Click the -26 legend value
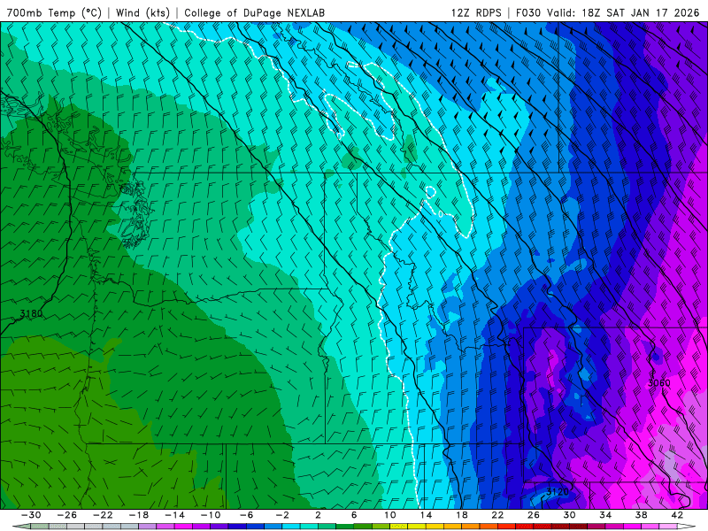Image resolution: width=708 pixels, height=531 pixels. [67, 515]
